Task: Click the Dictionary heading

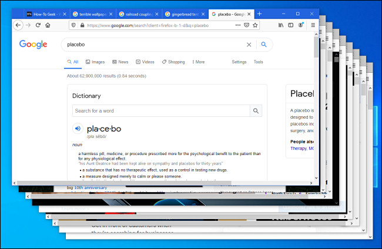Action: click(x=86, y=96)
